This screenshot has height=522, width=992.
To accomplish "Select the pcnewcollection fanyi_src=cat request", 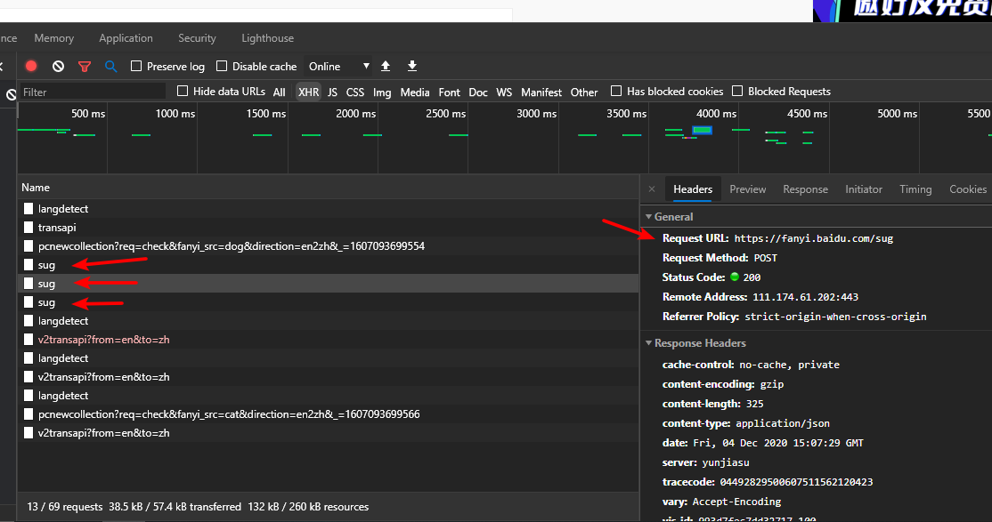I will (x=328, y=414).
